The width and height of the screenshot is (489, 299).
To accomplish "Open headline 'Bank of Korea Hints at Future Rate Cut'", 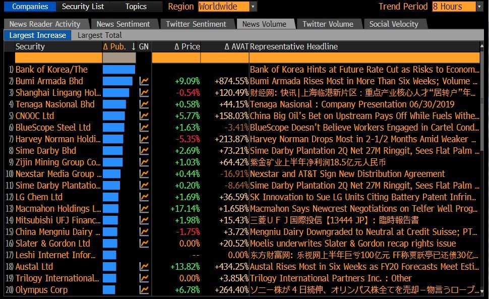I will (364, 69).
